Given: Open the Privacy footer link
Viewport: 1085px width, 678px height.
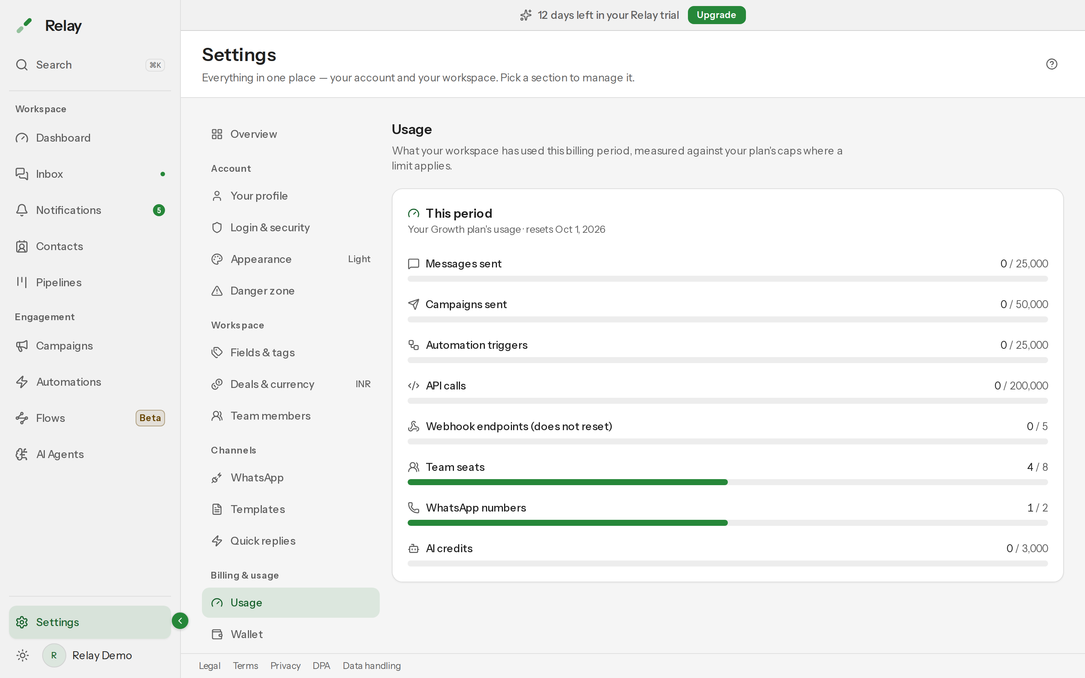Looking at the screenshot, I should coord(285,666).
